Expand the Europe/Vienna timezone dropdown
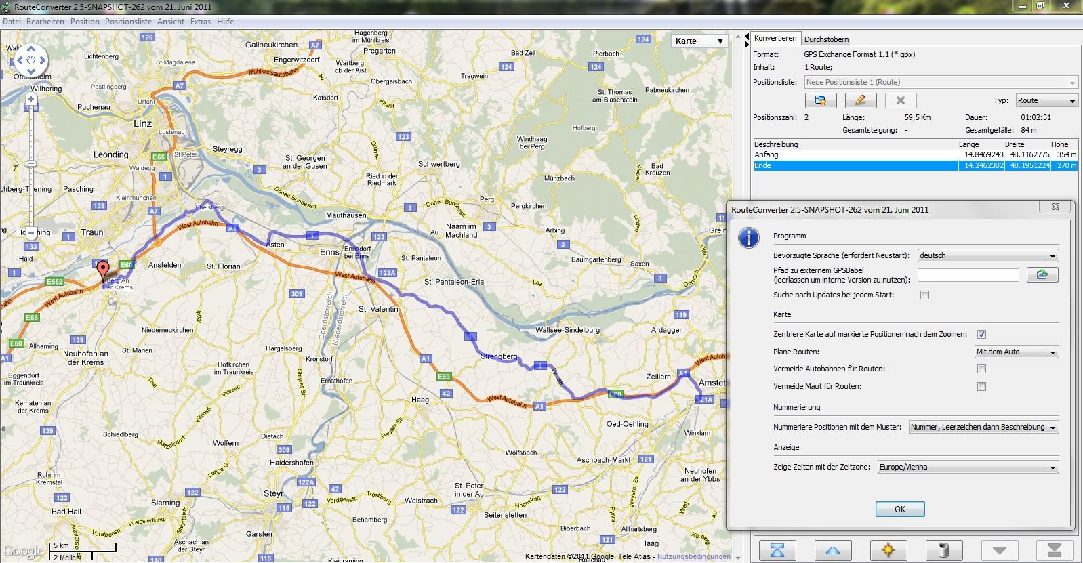This screenshot has height=563, width=1083. click(967, 467)
